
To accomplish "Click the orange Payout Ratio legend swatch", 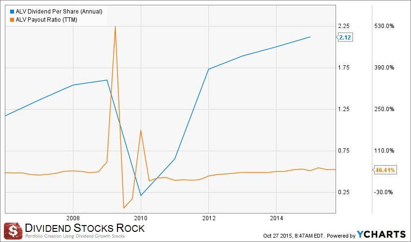I will pyautogui.click(x=12, y=19).
